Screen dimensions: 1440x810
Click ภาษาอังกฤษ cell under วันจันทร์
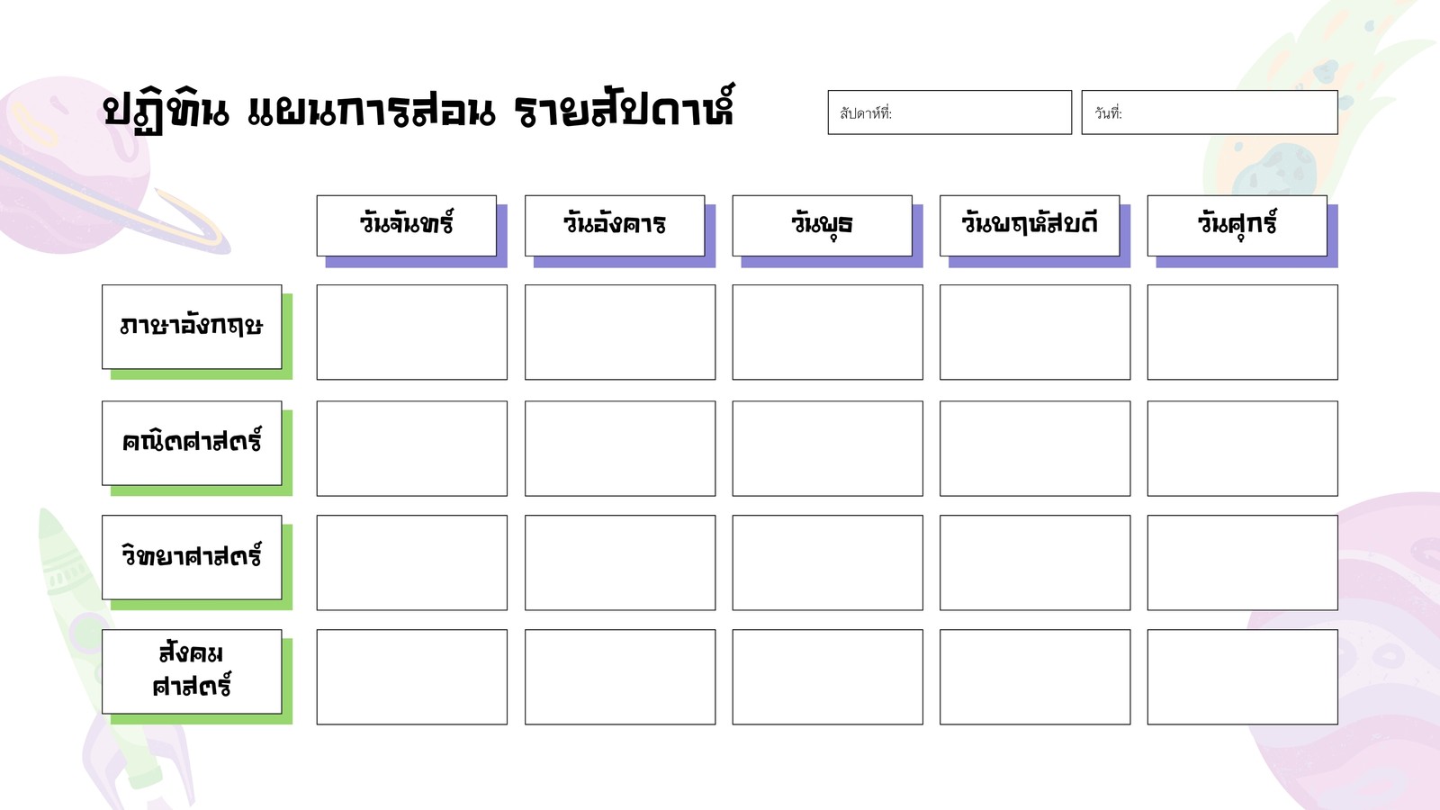point(412,332)
